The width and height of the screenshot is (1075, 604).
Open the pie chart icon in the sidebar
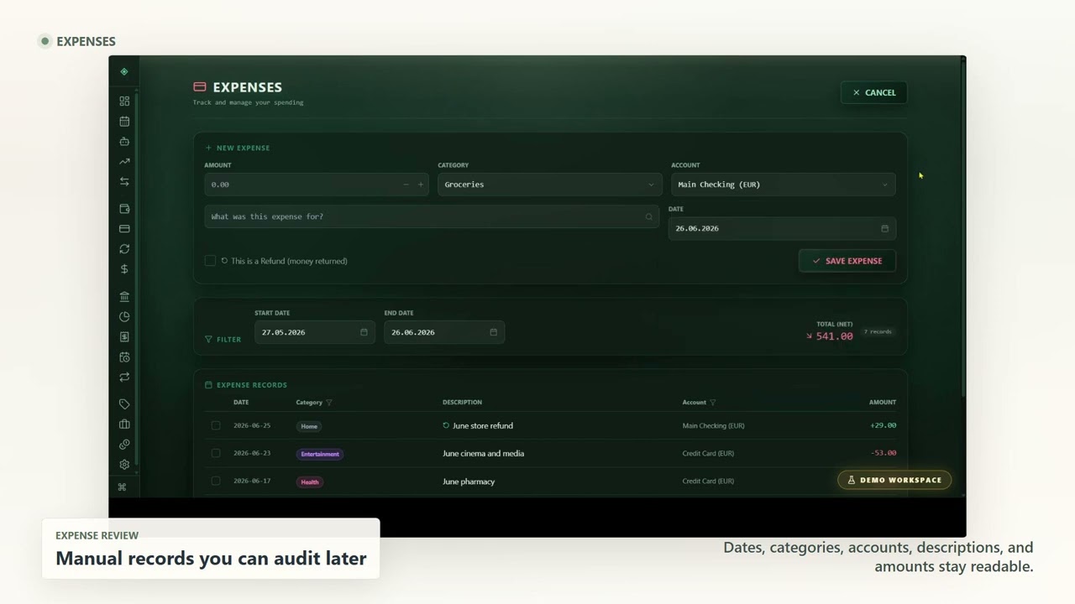point(124,317)
